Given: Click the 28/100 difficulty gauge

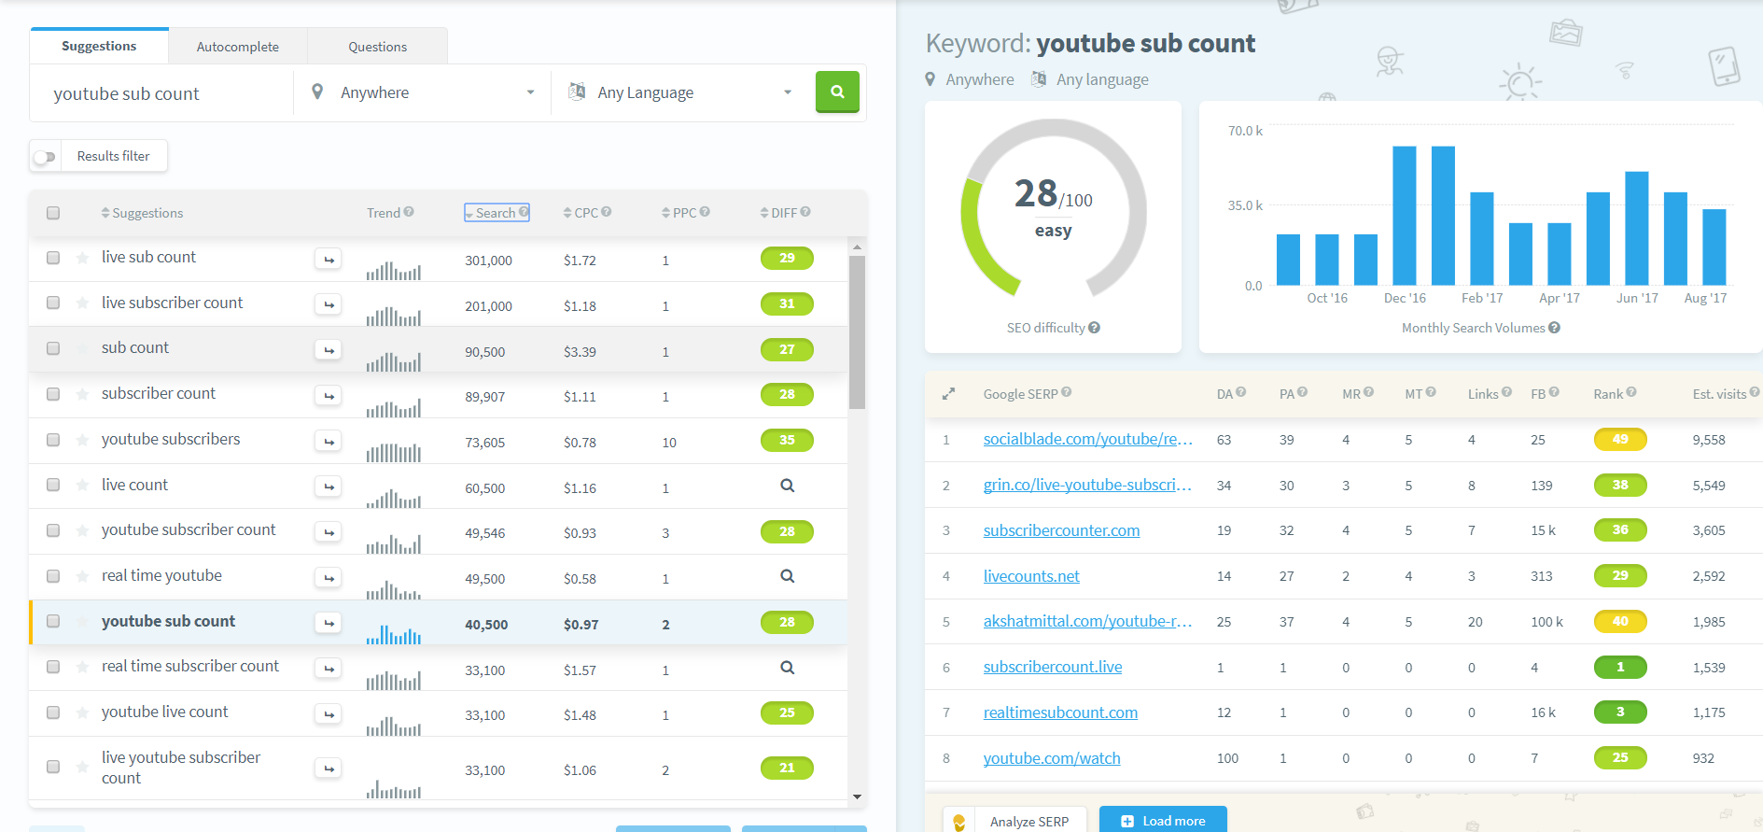Looking at the screenshot, I should 1054,208.
